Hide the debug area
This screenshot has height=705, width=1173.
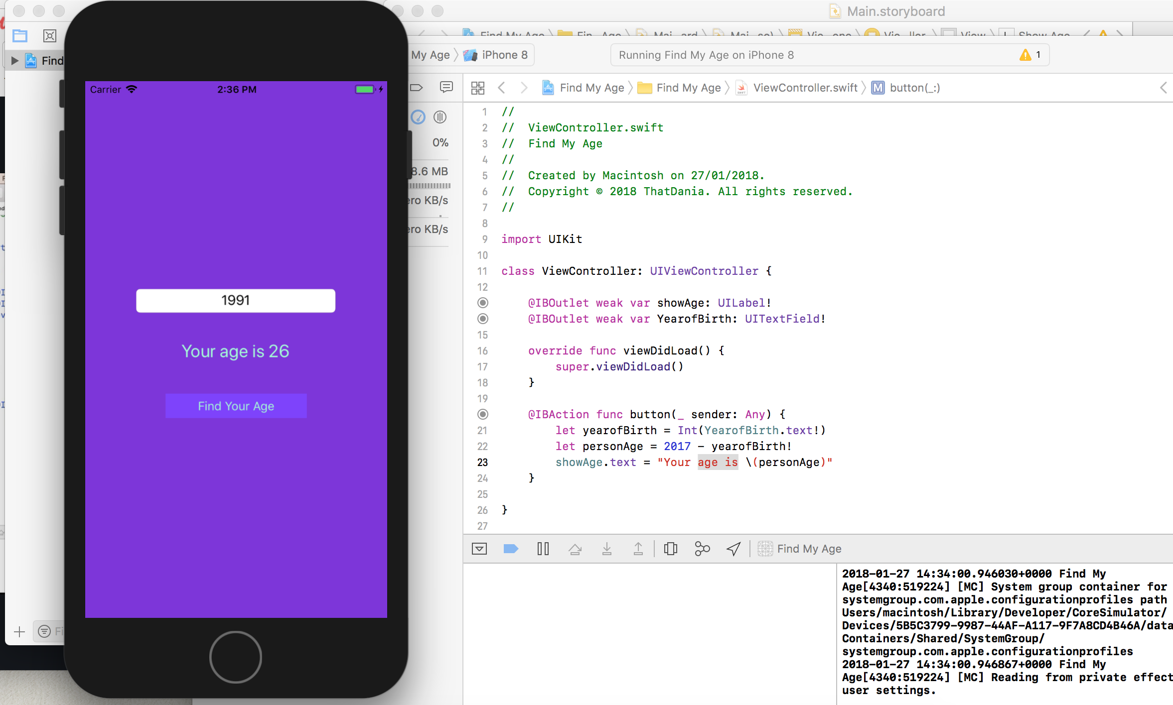coord(479,549)
